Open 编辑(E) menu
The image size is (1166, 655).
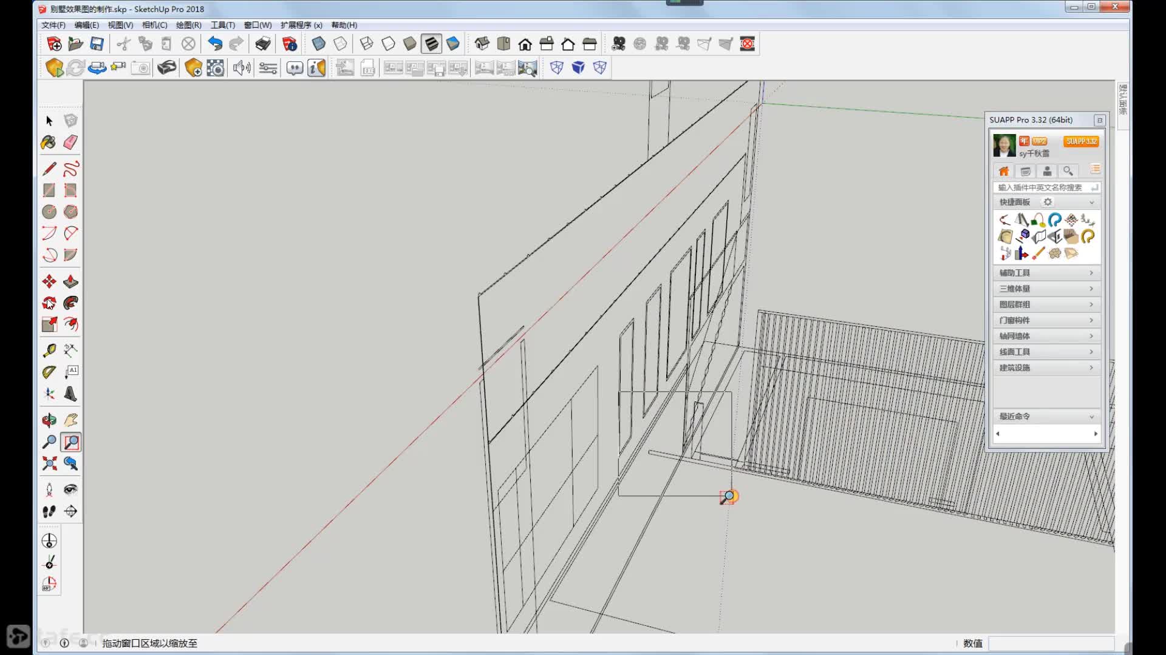(87, 25)
